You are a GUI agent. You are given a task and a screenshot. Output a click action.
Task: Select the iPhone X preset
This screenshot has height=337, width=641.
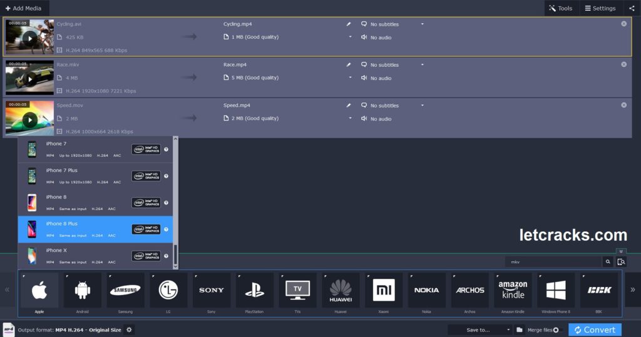click(x=95, y=256)
